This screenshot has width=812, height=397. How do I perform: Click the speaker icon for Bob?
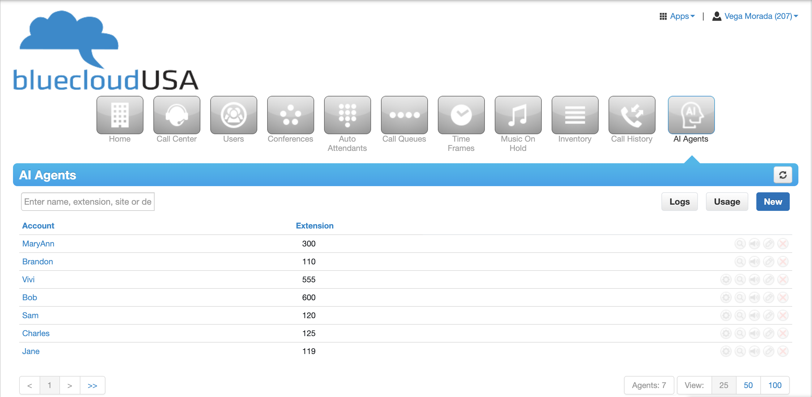click(x=754, y=297)
